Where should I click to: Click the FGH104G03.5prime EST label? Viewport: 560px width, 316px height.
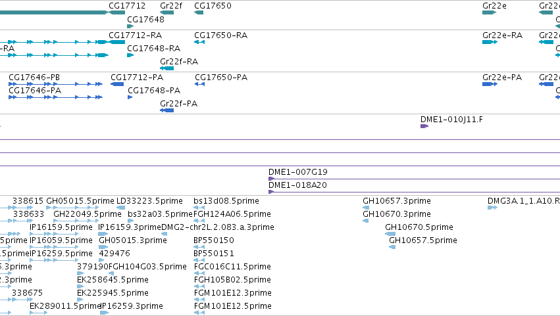(x=147, y=267)
